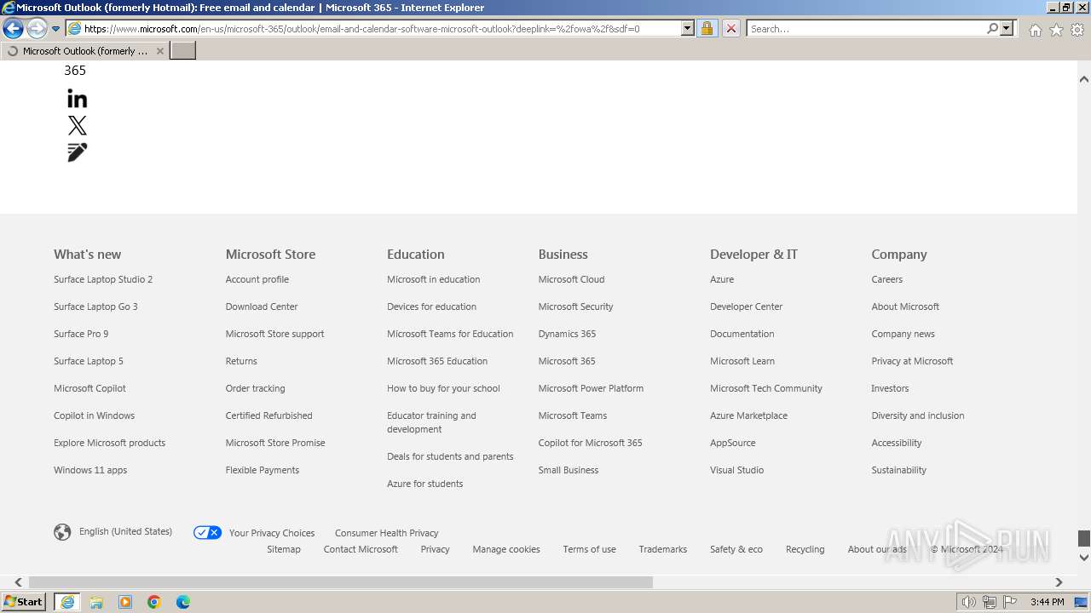Open Microsoft Tech Community link
Image resolution: width=1091 pixels, height=613 pixels.
[766, 388]
